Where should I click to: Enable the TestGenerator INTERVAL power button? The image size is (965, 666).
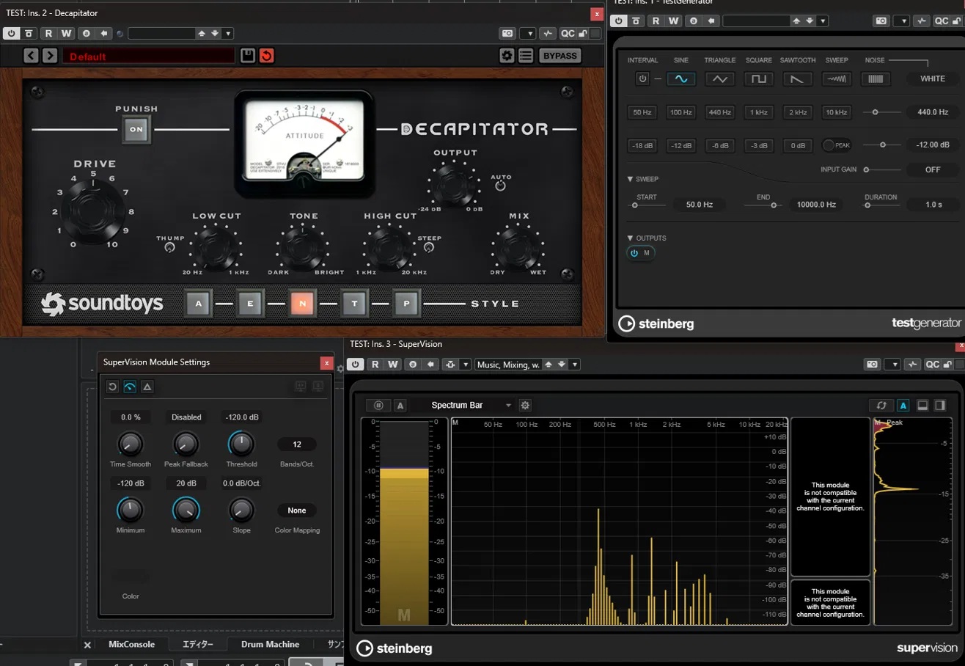coord(642,78)
